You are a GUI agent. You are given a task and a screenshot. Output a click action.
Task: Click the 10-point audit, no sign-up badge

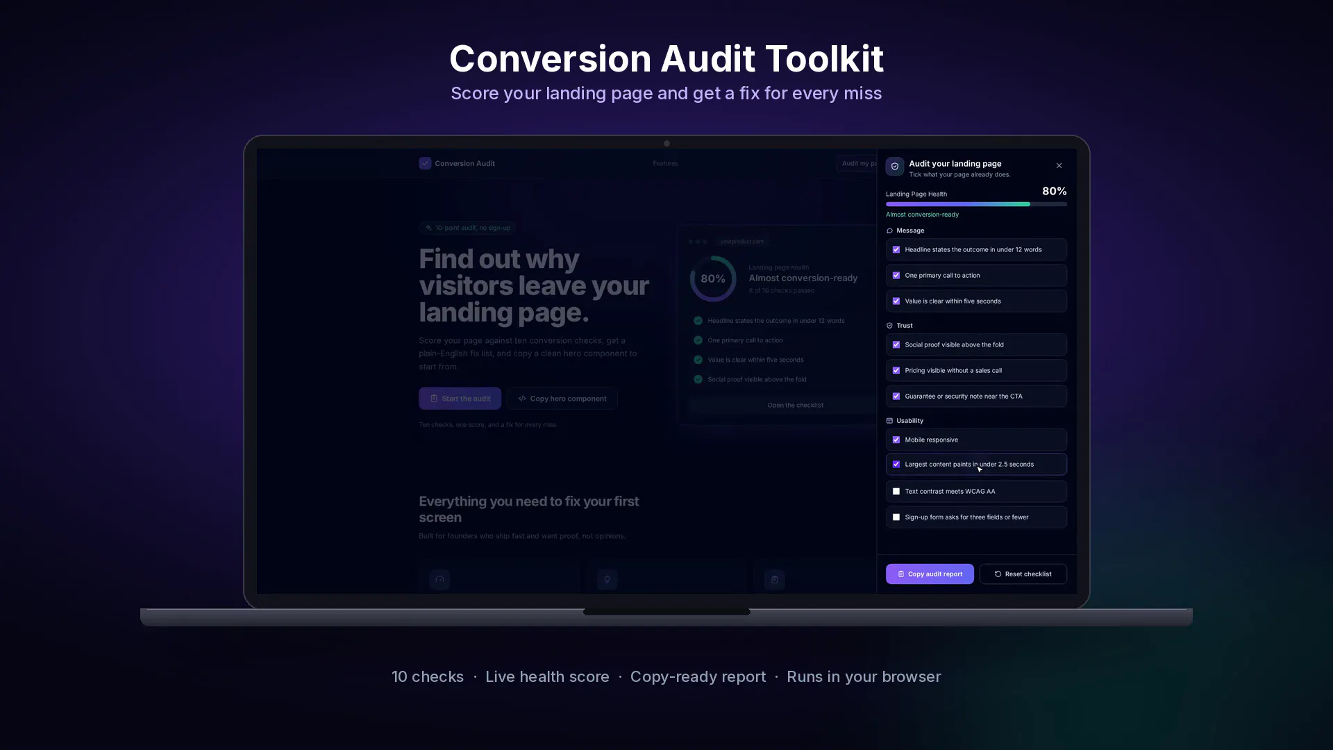pos(468,228)
